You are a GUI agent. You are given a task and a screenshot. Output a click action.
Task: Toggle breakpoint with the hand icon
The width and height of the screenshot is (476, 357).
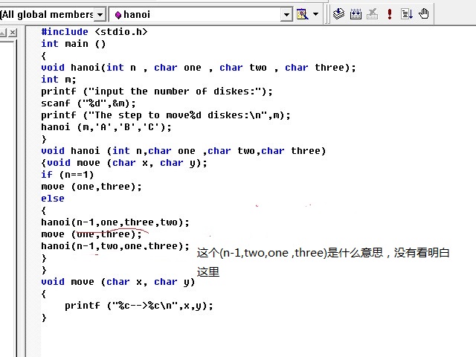[424, 14]
